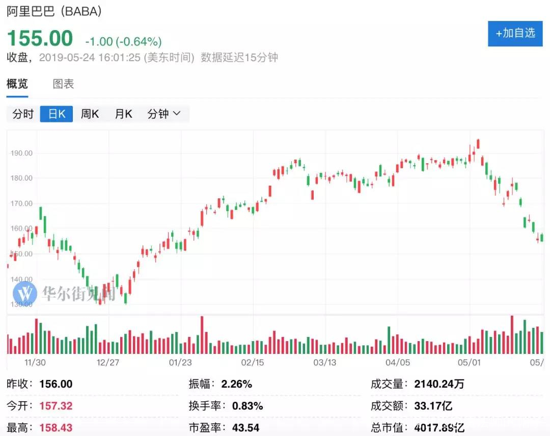
Task: Click the 12/27 date marker on axis
Action: (x=107, y=363)
